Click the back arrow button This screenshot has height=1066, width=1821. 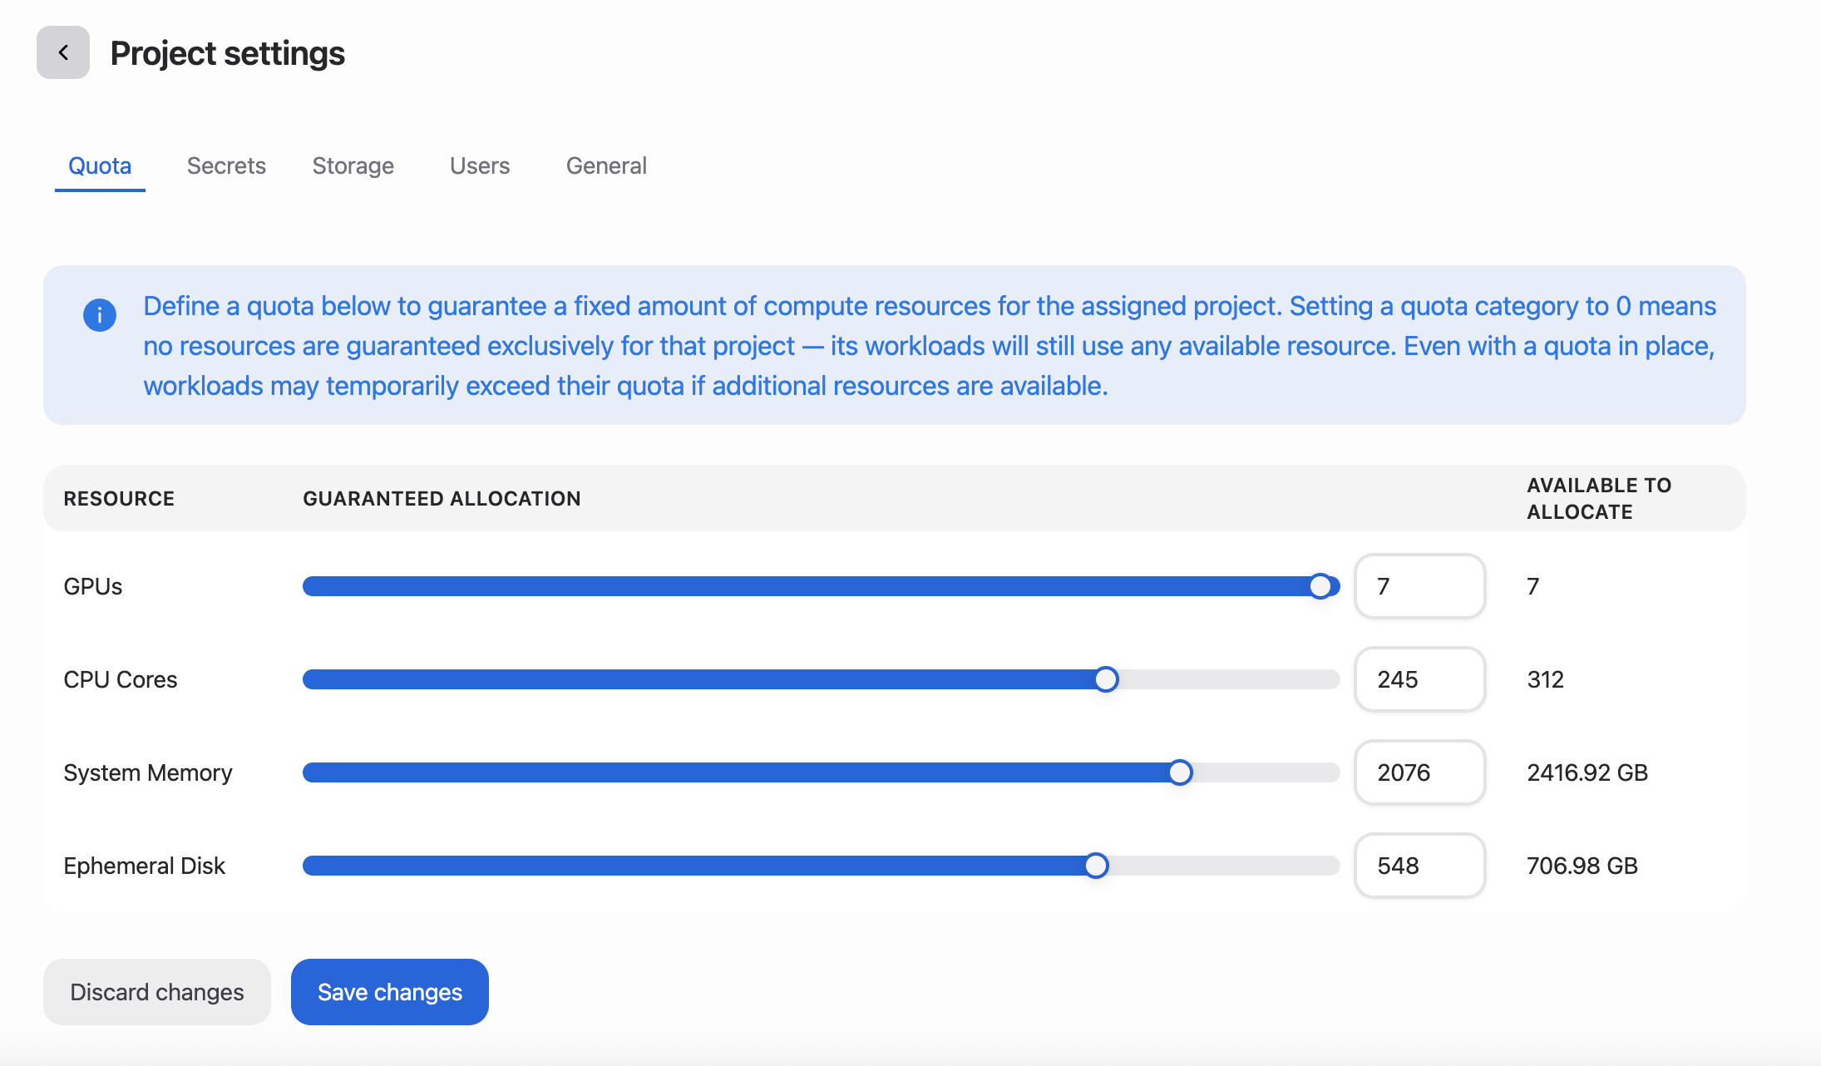(x=63, y=52)
